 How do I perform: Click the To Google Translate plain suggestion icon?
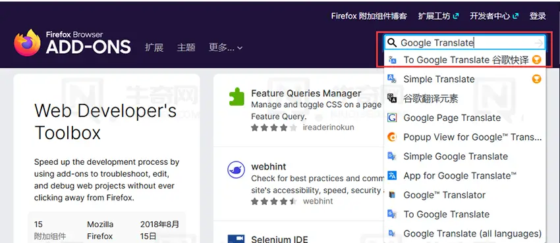tap(392, 214)
